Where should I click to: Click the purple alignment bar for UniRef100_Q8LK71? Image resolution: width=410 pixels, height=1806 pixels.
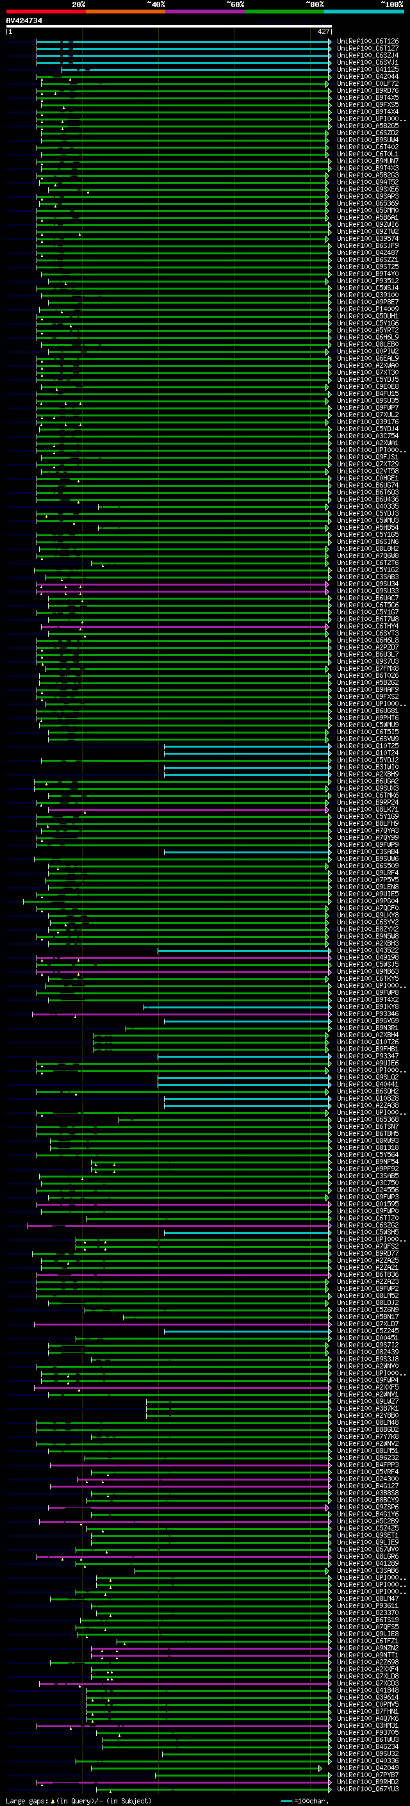click(x=188, y=810)
